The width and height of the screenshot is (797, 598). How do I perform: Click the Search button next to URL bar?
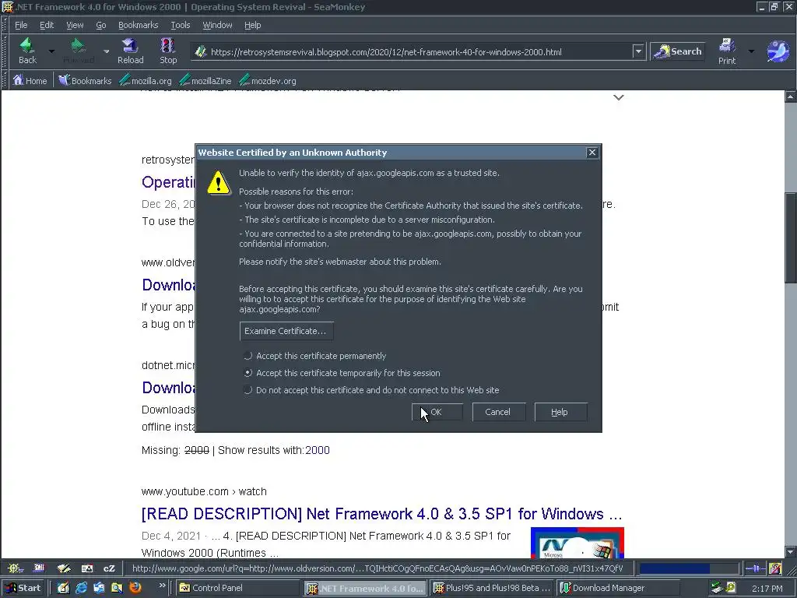tap(678, 51)
